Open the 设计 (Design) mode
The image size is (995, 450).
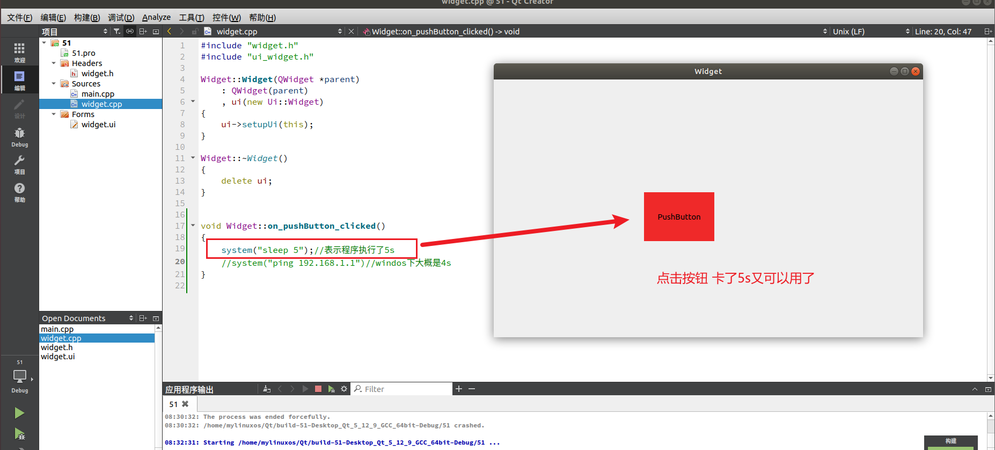coord(19,108)
